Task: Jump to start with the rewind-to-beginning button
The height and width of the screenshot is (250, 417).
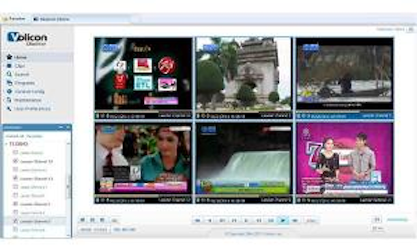Action: (x=197, y=221)
